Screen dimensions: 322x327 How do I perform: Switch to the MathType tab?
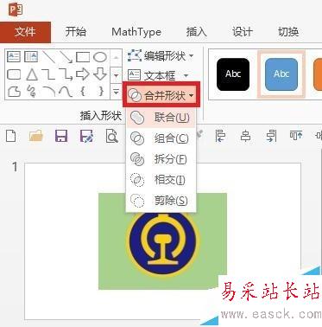(136, 32)
